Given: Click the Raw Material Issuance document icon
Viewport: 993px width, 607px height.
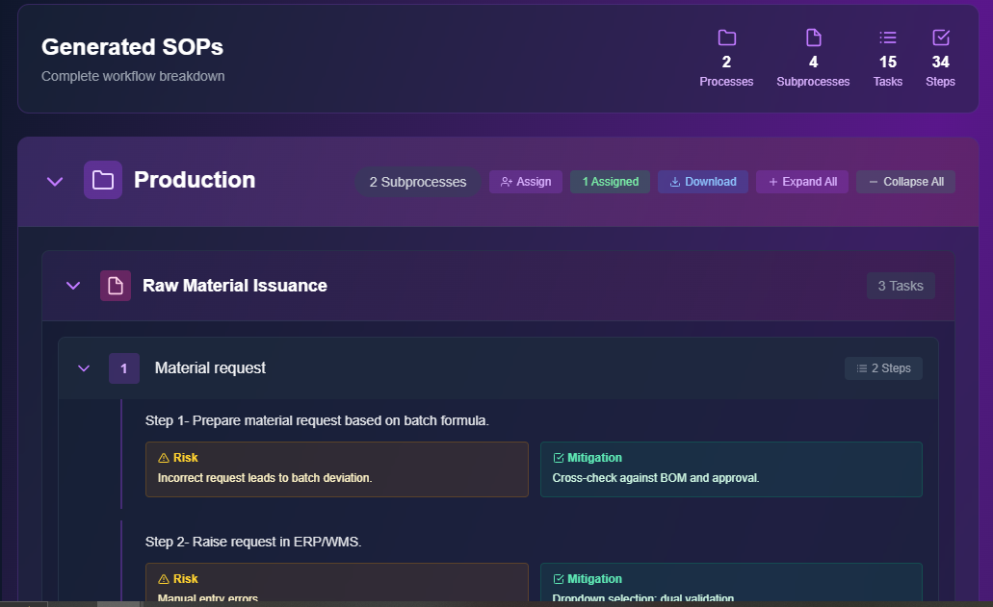Looking at the screenshot, I should tap(116, 286).
